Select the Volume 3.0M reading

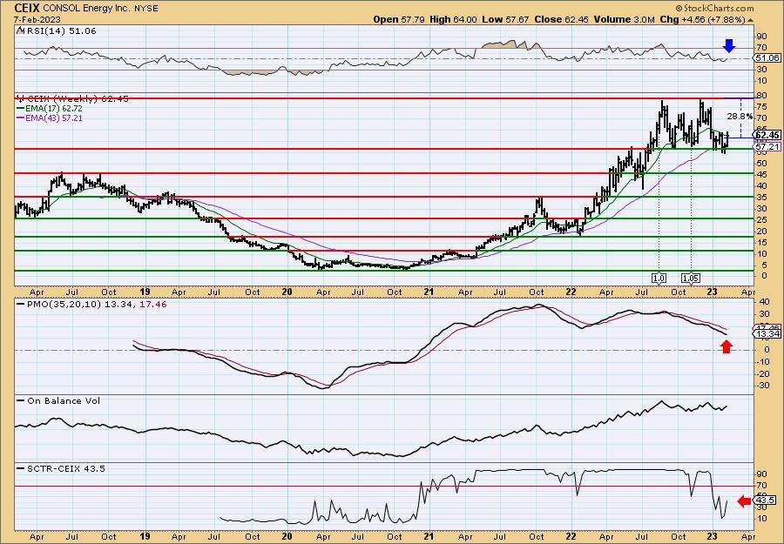click(624, 19)
